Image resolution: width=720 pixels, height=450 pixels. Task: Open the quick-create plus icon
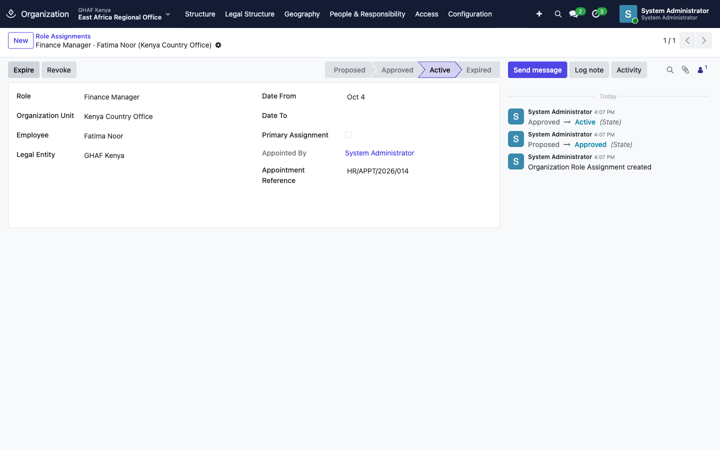539,14
